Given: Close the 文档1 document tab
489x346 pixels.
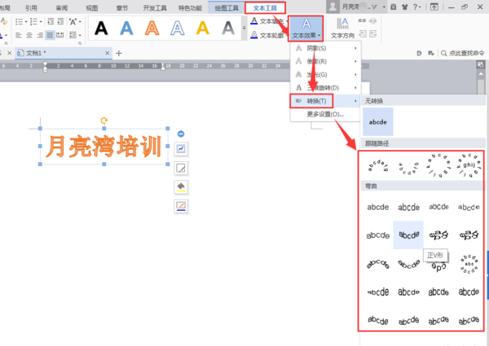Looking at the screenshot, I should [x=107, y=53].
